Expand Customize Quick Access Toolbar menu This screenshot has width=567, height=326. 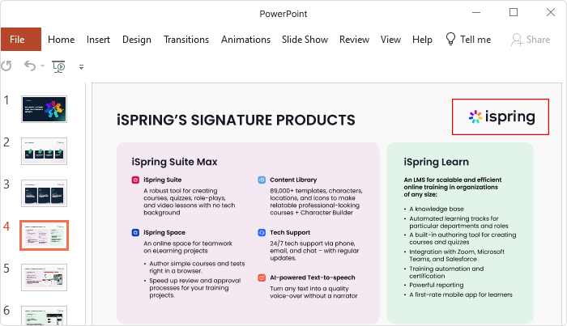pos(81,67)
